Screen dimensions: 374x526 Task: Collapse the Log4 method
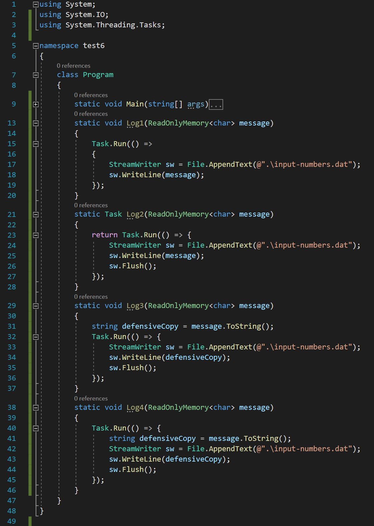36,408
